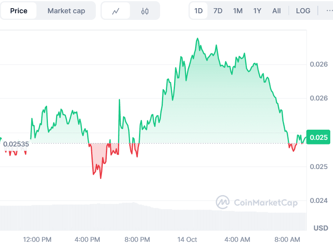The width and height of the screenshot is (333, 243).
Task: Switch to the candlestick chart icon
Action: tap(145, 11)
